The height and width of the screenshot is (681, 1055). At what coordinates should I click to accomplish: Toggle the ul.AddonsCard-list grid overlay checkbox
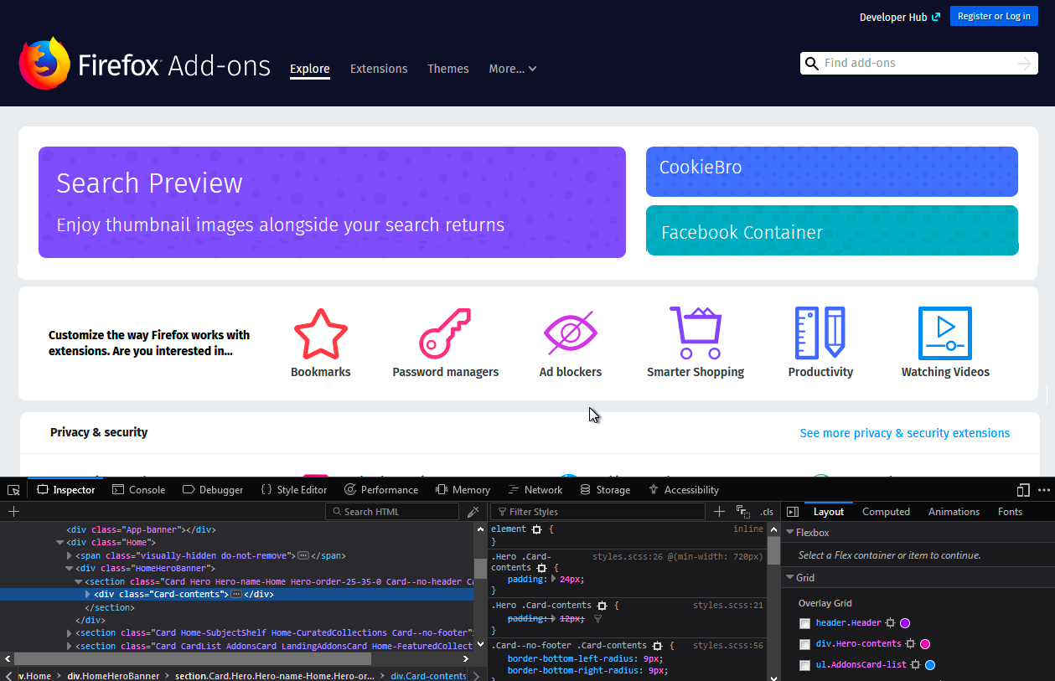[804, 665]
